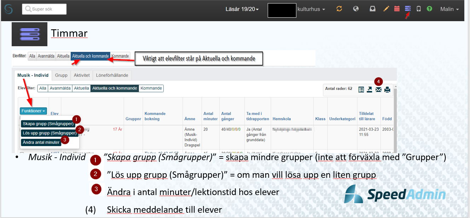Select Avanmälda in the Elevfilter under the tabs

point(60,88)
